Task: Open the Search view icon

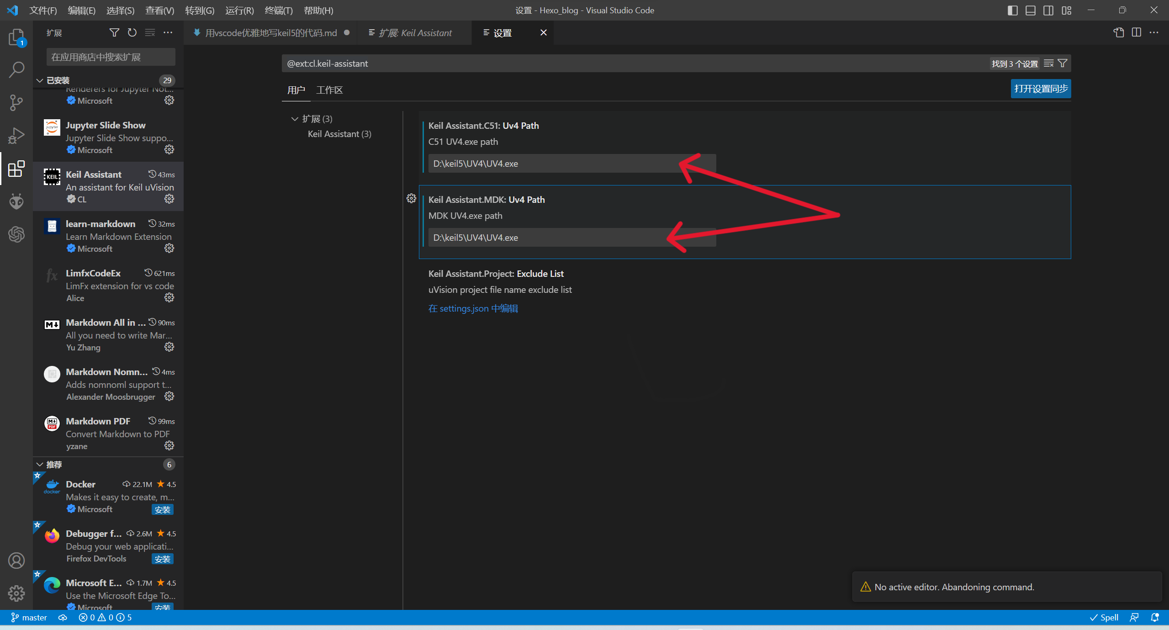Action: coord(16,70)
